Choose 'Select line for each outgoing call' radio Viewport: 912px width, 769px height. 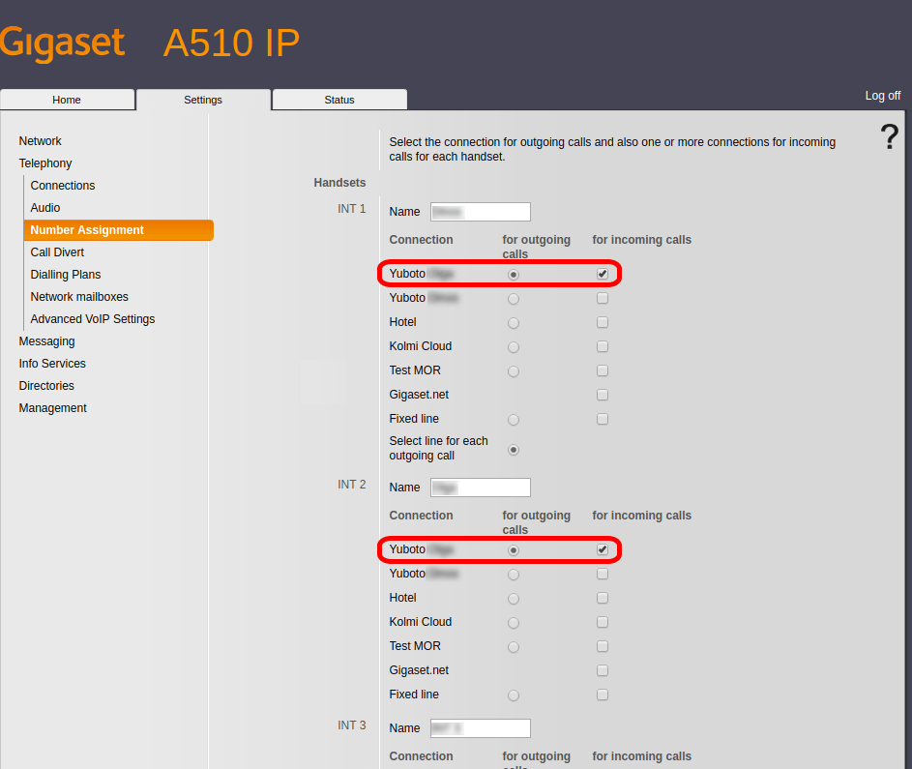pyautogui.click(x=513, y=450)
